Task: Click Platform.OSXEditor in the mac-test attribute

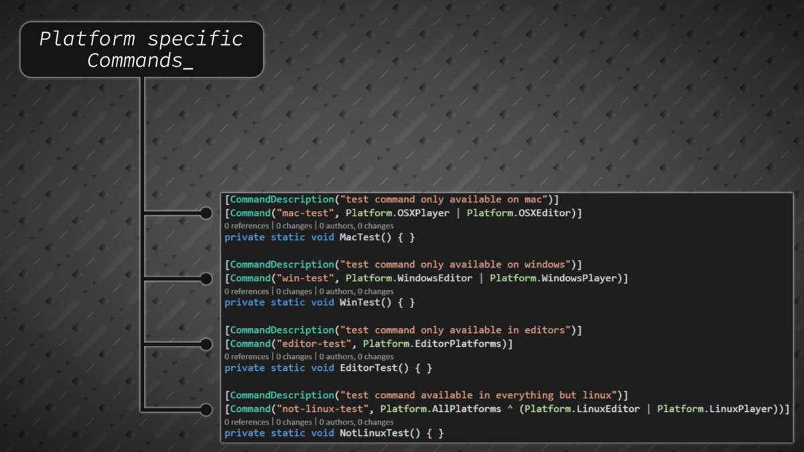Action: 519,213
